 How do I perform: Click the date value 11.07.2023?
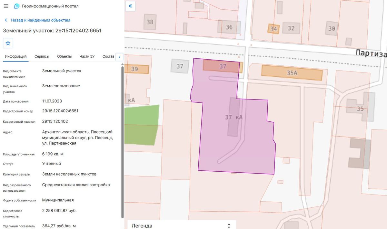pos(52,101)
